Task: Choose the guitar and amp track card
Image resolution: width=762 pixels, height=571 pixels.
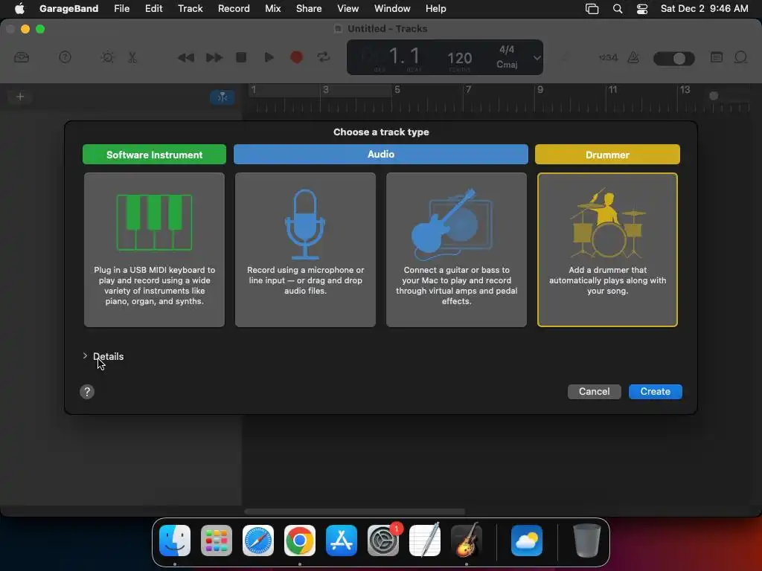Action: 456,250
